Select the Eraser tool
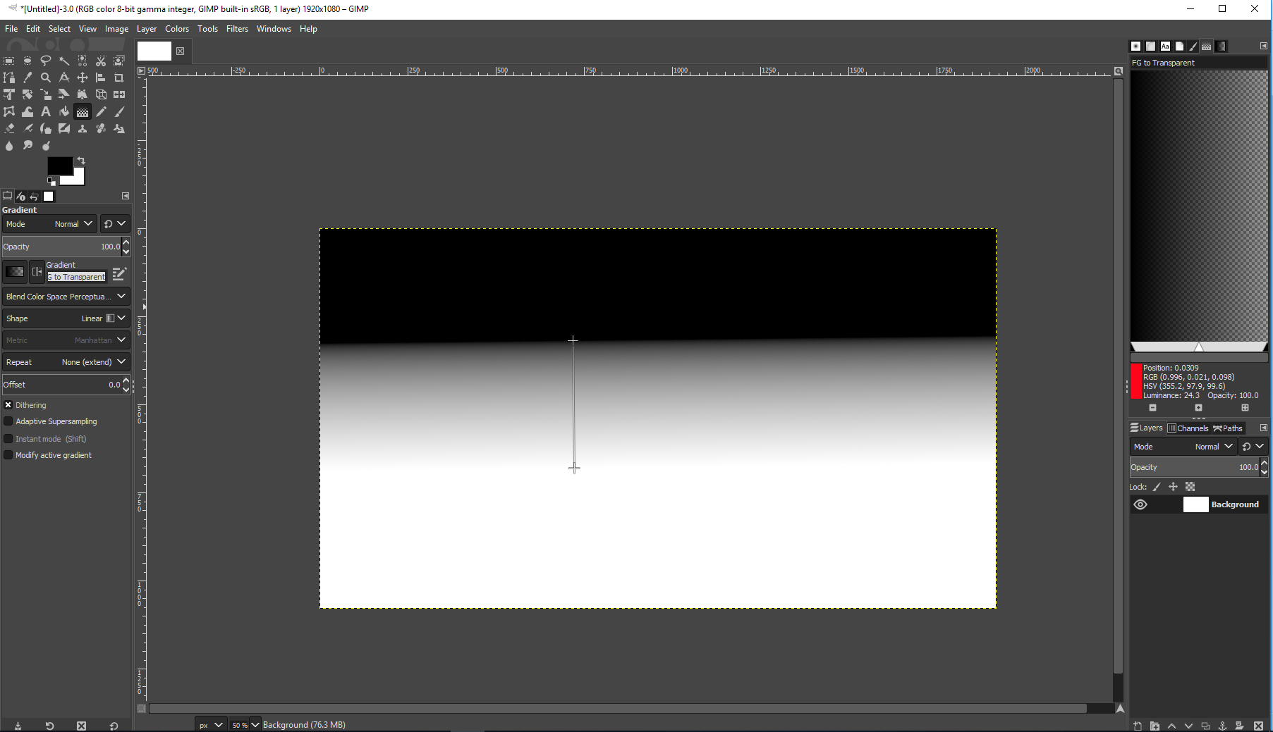This screenshot has height=732, width=1273. (x=9, y=128)
